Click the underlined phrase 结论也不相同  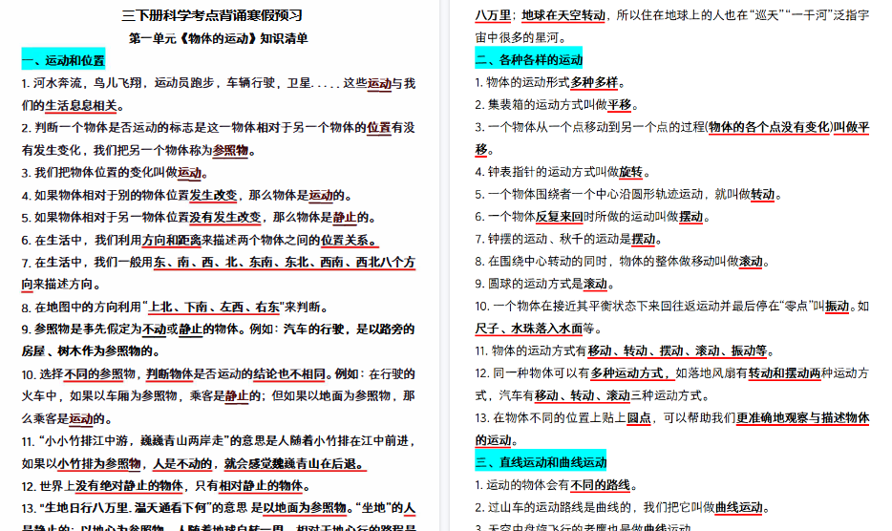pyautogui.click(x=289, y=374)
